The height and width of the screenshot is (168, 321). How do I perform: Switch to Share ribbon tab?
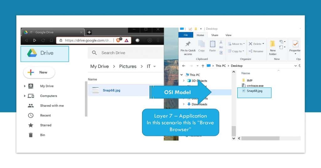tap(215, 35)
